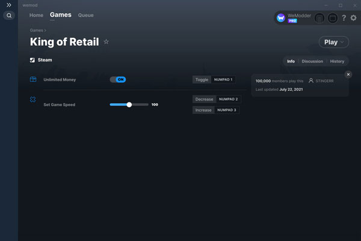The width and height of the screenshot is (361, 241).
Task: Maximize the wemod window
Action: point(341,5)
